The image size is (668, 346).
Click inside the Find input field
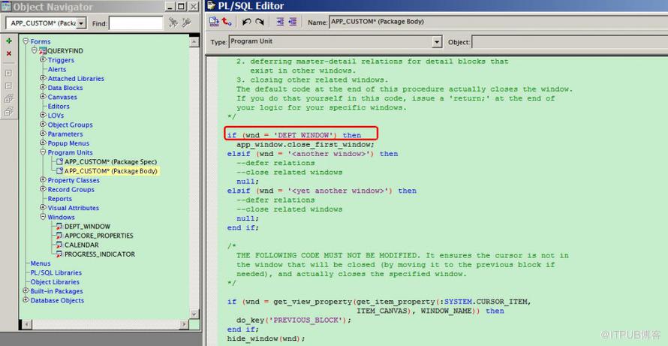pos(136,23)
